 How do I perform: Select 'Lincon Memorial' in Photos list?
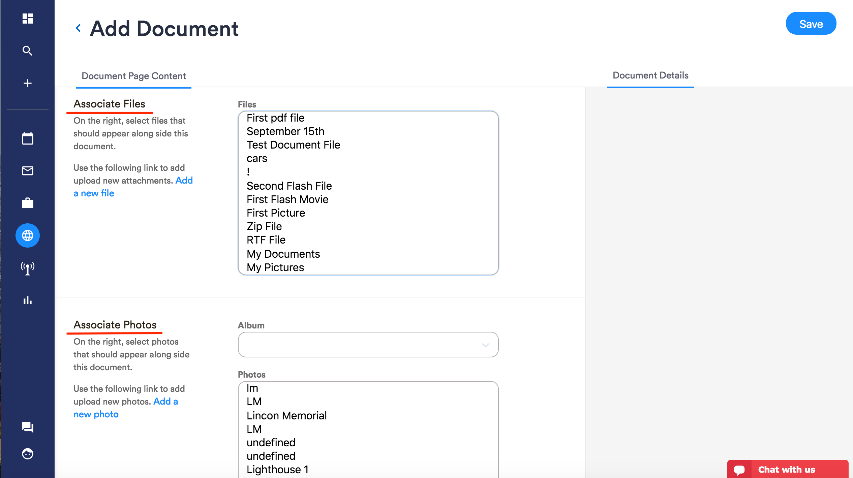pos(286,416)
